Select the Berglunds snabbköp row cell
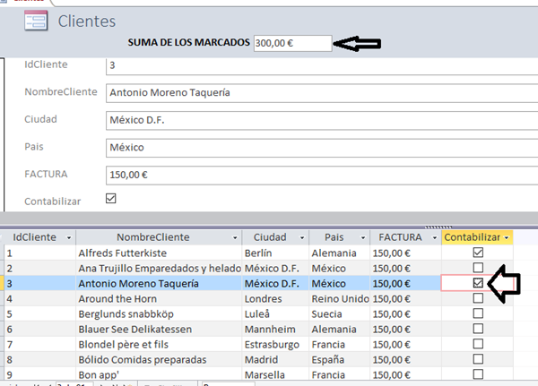The height and width of the screenshot is (386, 538). [x=158, y=313]
